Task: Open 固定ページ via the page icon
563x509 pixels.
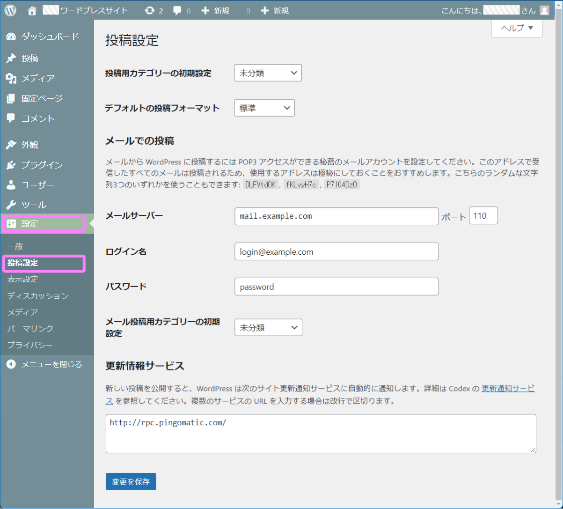Action: tap(11, 98)
